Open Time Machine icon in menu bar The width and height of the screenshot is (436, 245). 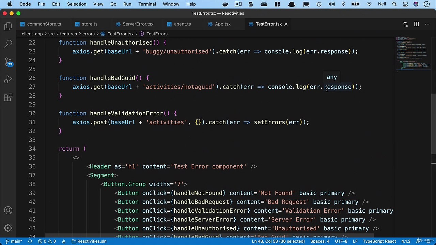tap(319, 4)
